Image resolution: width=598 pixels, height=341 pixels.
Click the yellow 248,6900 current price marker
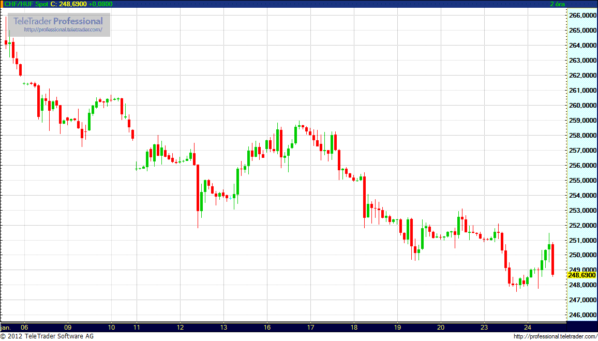pos(581,275)
